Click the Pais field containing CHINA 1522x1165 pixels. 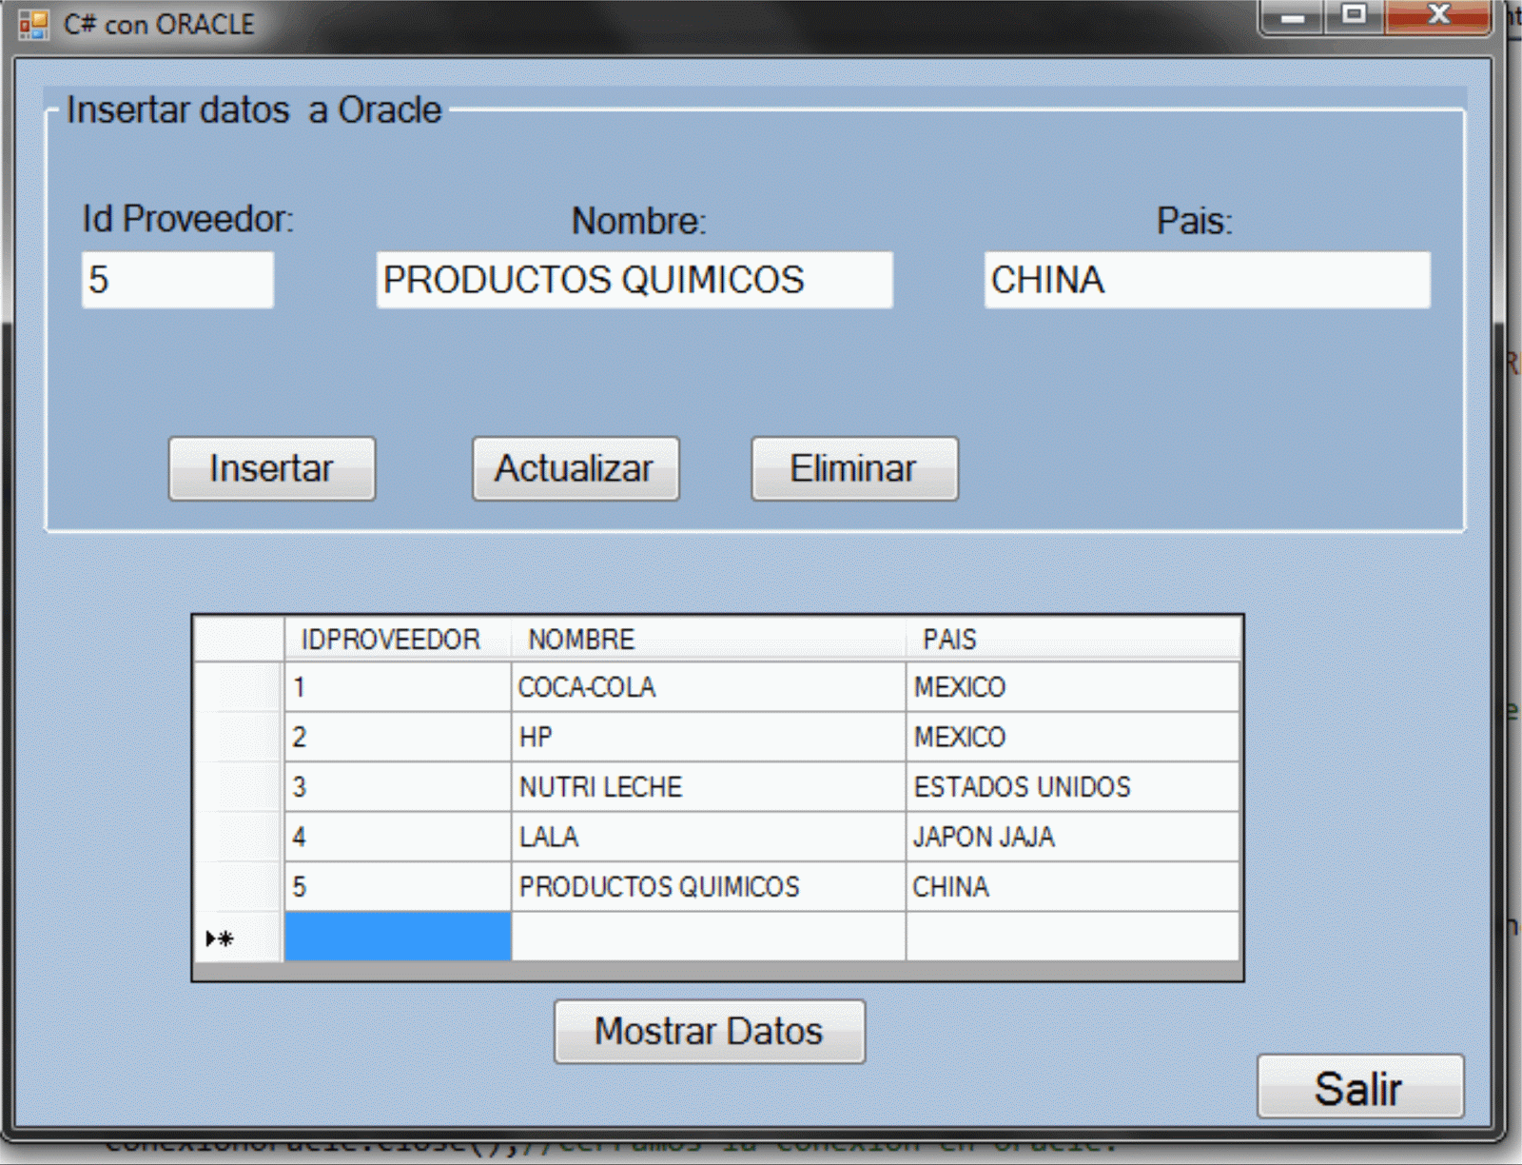coord(1206,280)
